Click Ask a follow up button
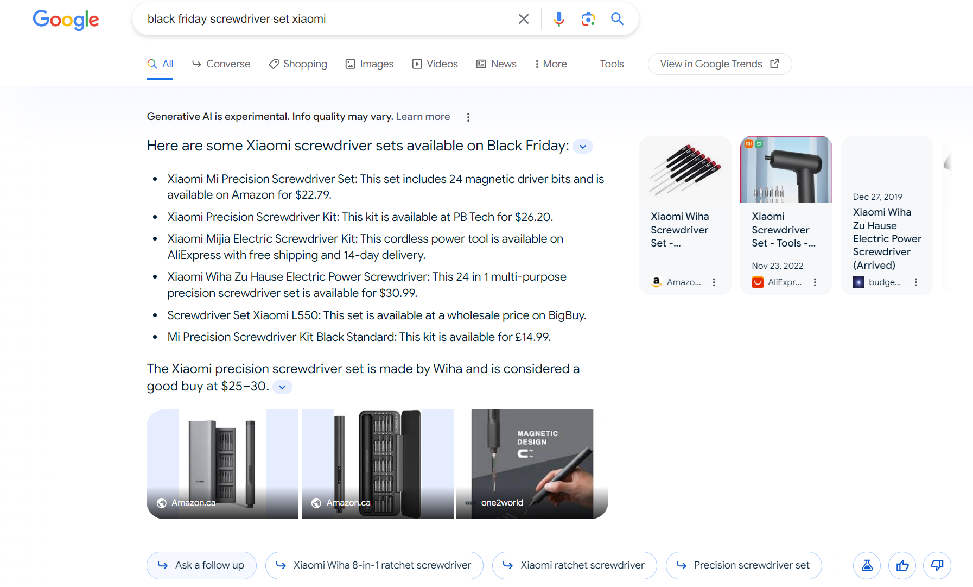Image resolution: width=973 pixels, height=587 pixels. coord(201,565)
